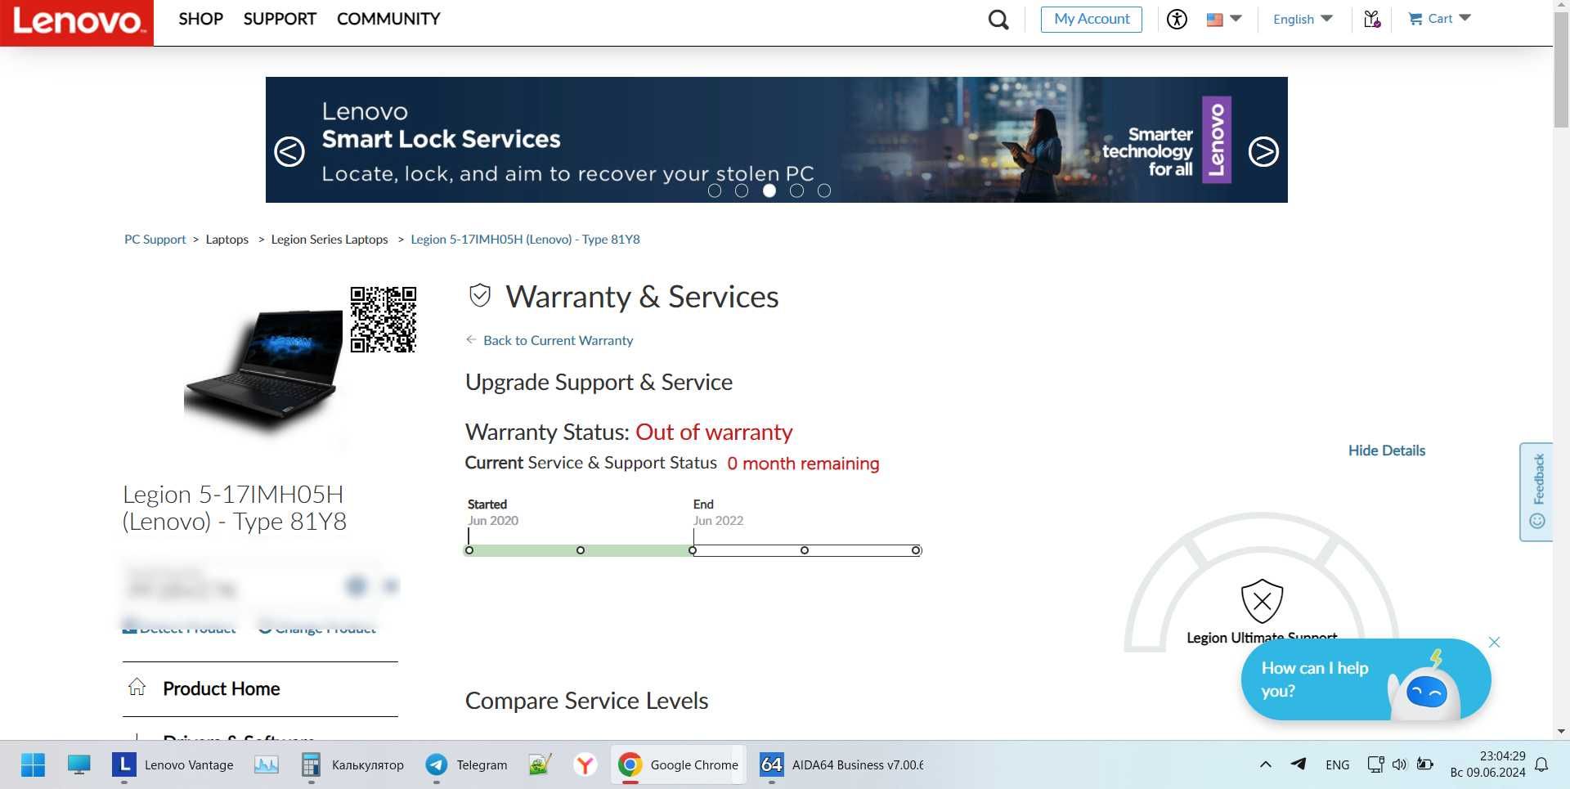Click the last warranty timeline point
This screenshot has width=1570, height=789.
(916, 550)
